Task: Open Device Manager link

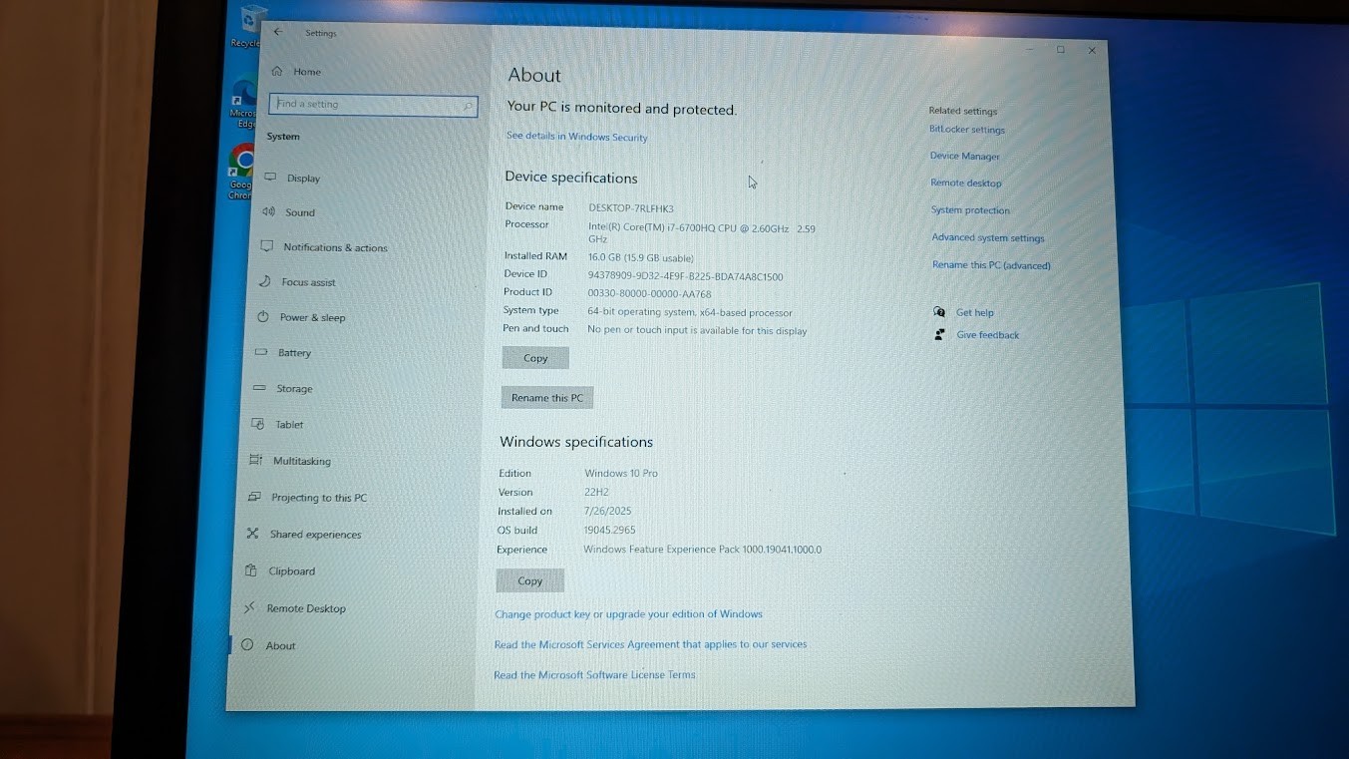Action: pos(965,157)
